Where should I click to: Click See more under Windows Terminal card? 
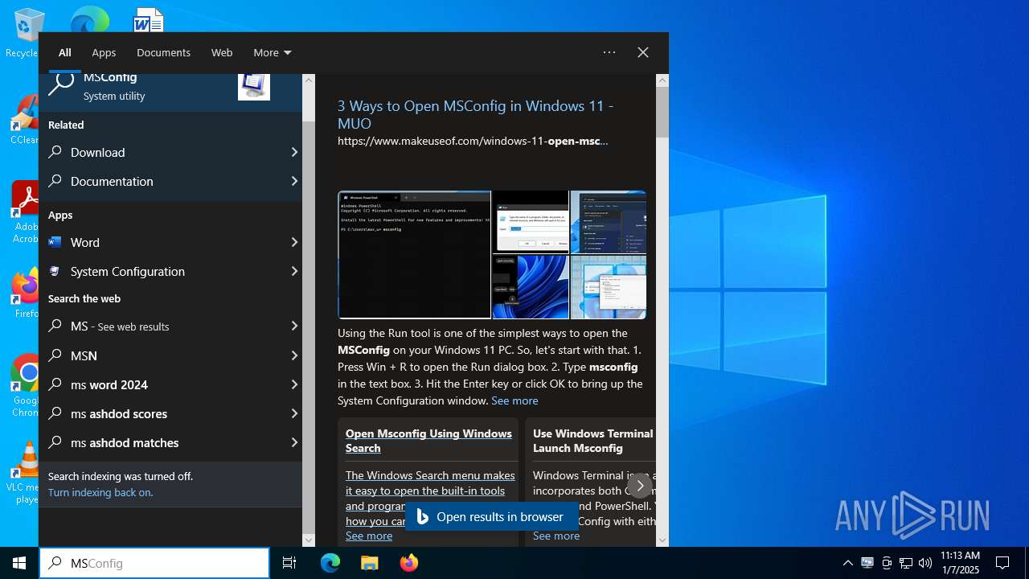(556, 536)
